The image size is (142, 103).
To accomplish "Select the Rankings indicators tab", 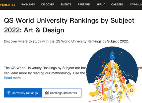I will [x=62, y=93].
